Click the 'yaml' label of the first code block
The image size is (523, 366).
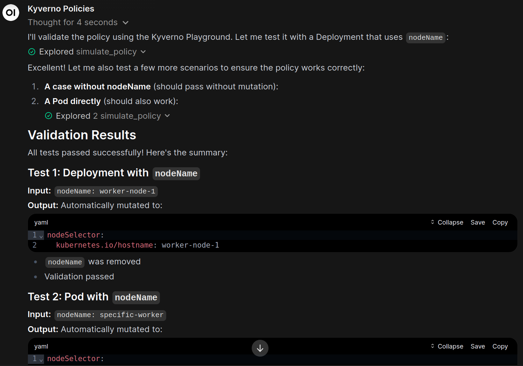click(x=41, y=222)
